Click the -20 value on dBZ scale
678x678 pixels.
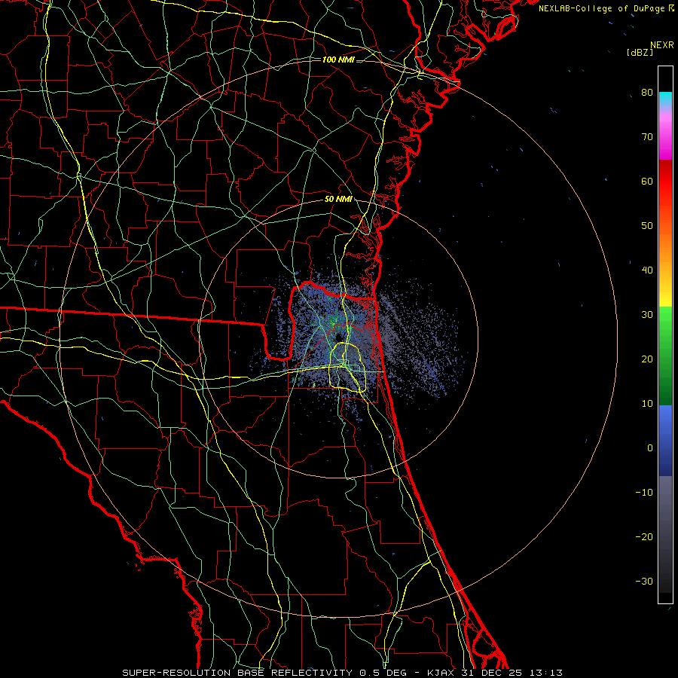point(644,536)
